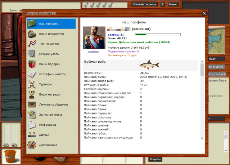
Task: Open Онлайн сервисы button
Action: pos(144,4)
